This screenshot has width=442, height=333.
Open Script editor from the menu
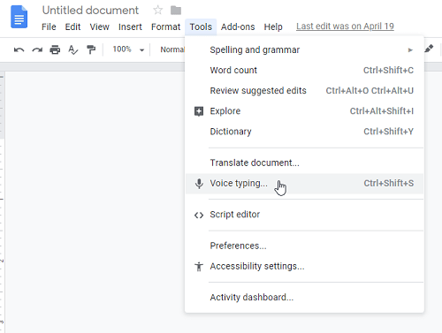tap(304, 215)
